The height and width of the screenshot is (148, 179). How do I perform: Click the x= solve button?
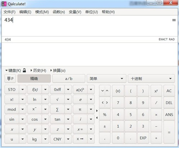pos(80,129)
